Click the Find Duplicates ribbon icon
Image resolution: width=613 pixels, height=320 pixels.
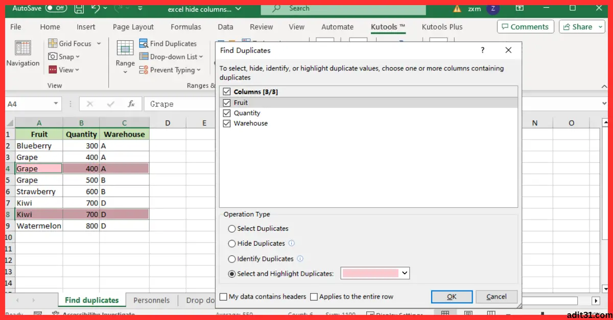144,43
